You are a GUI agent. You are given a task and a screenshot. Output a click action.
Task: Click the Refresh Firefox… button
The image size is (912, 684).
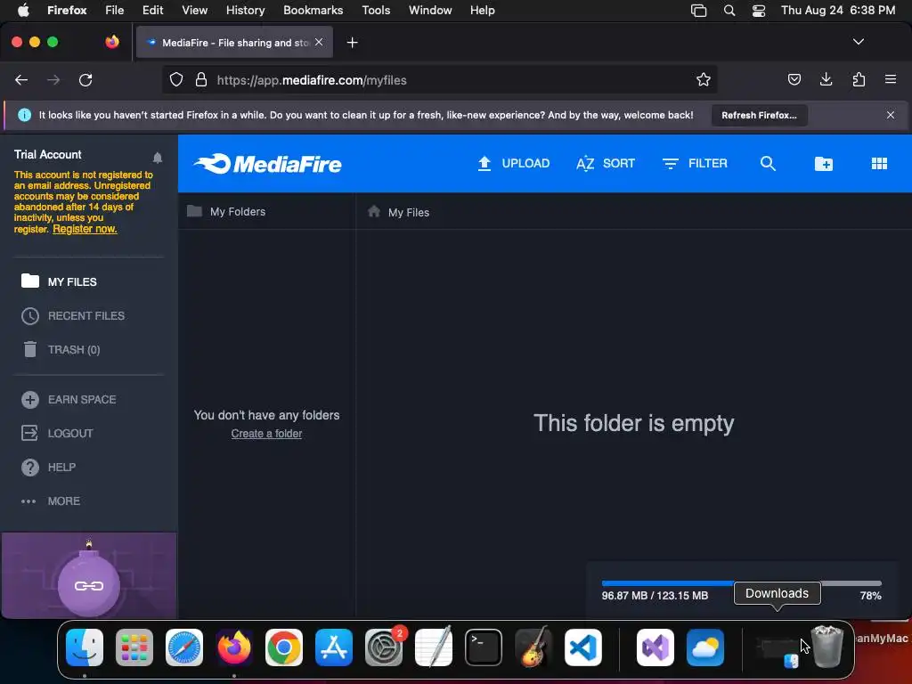click(x=759, y=115)
